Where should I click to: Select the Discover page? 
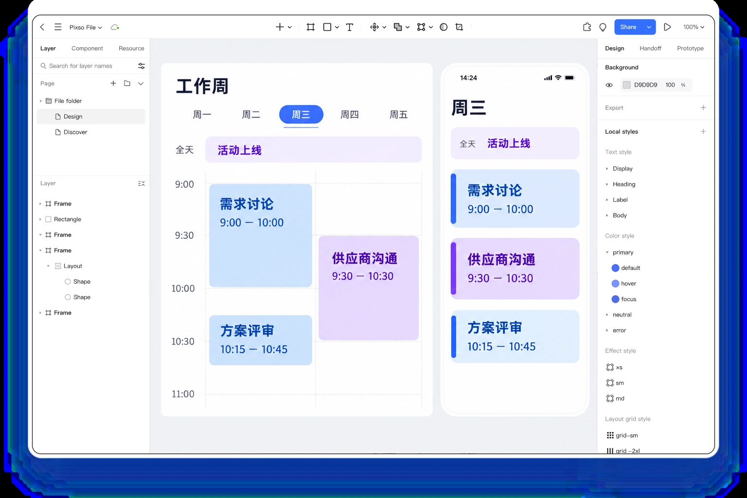(x=91, y=132)
